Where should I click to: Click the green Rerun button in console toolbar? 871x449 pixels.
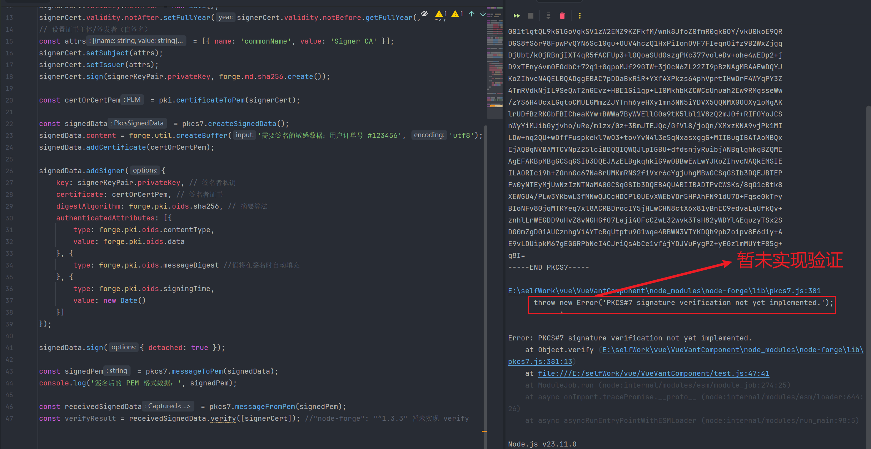(x=516, y=16)
